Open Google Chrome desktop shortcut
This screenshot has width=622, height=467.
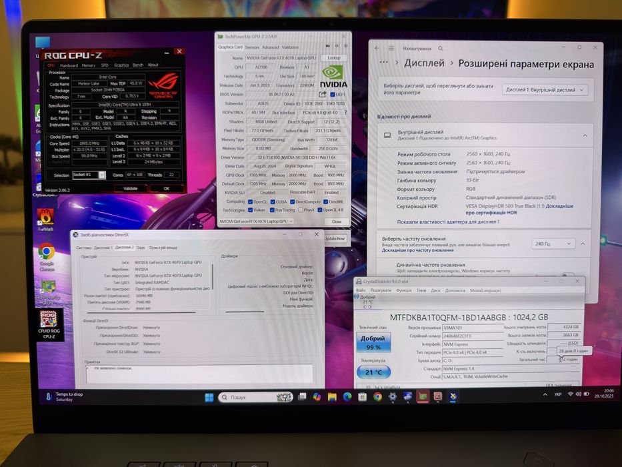[47, 257]
